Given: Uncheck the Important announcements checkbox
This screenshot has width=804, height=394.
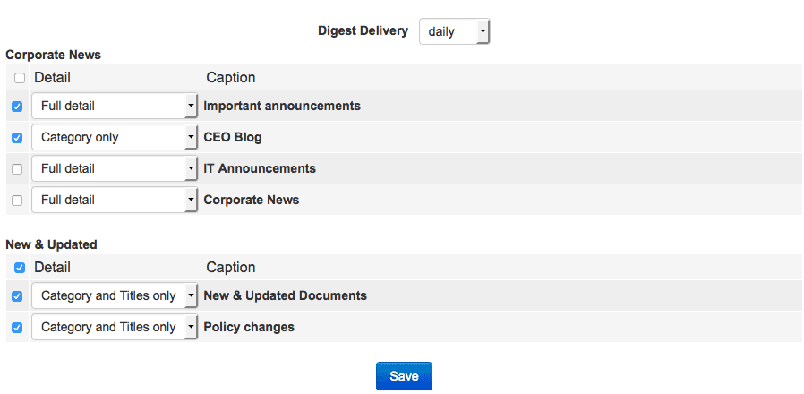Looking at the screenshot, I should [x=17, y=107].
